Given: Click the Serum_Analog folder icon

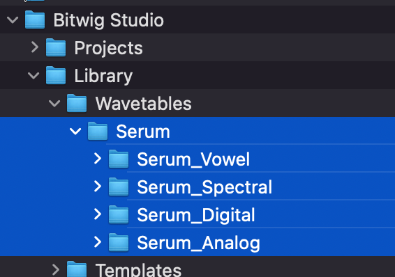Looking at the screenshot, I should pos(119,243).
